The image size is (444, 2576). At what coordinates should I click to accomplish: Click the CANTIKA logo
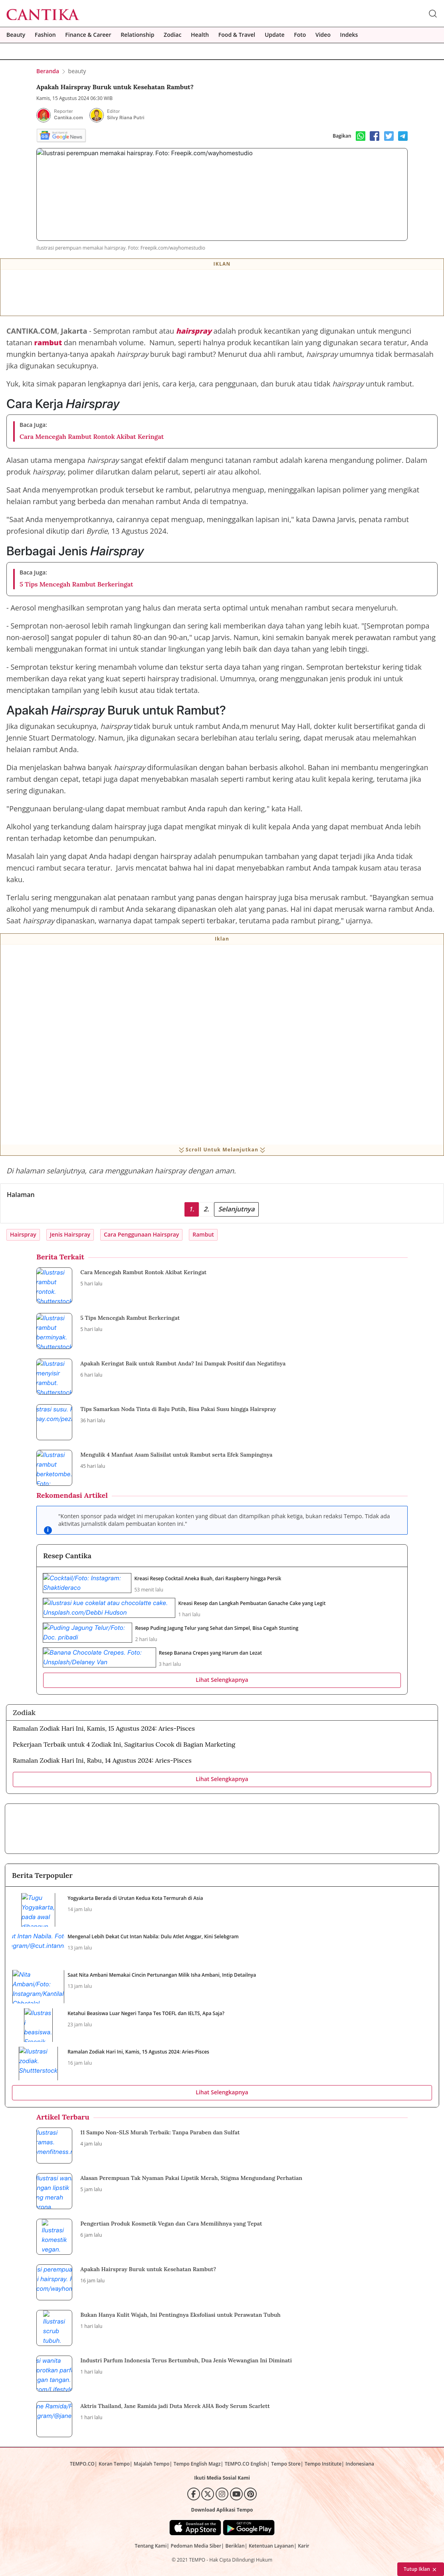point(43,14)
